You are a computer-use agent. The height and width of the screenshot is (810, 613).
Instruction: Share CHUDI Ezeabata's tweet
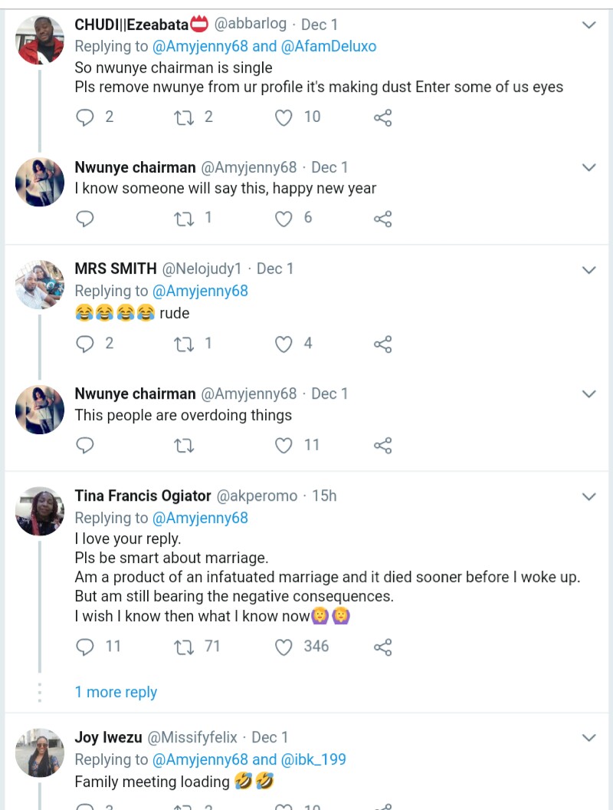[382, 117]
